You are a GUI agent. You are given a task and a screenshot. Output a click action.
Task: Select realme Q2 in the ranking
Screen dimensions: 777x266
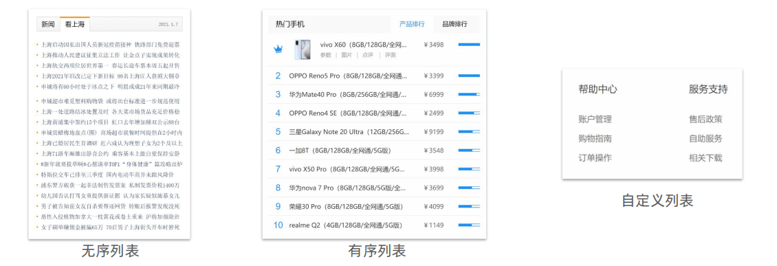(x=345, y=225)
